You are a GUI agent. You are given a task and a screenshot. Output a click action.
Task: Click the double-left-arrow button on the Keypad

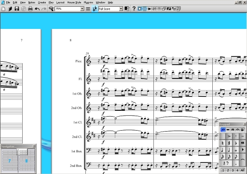(x=243, y=143)
